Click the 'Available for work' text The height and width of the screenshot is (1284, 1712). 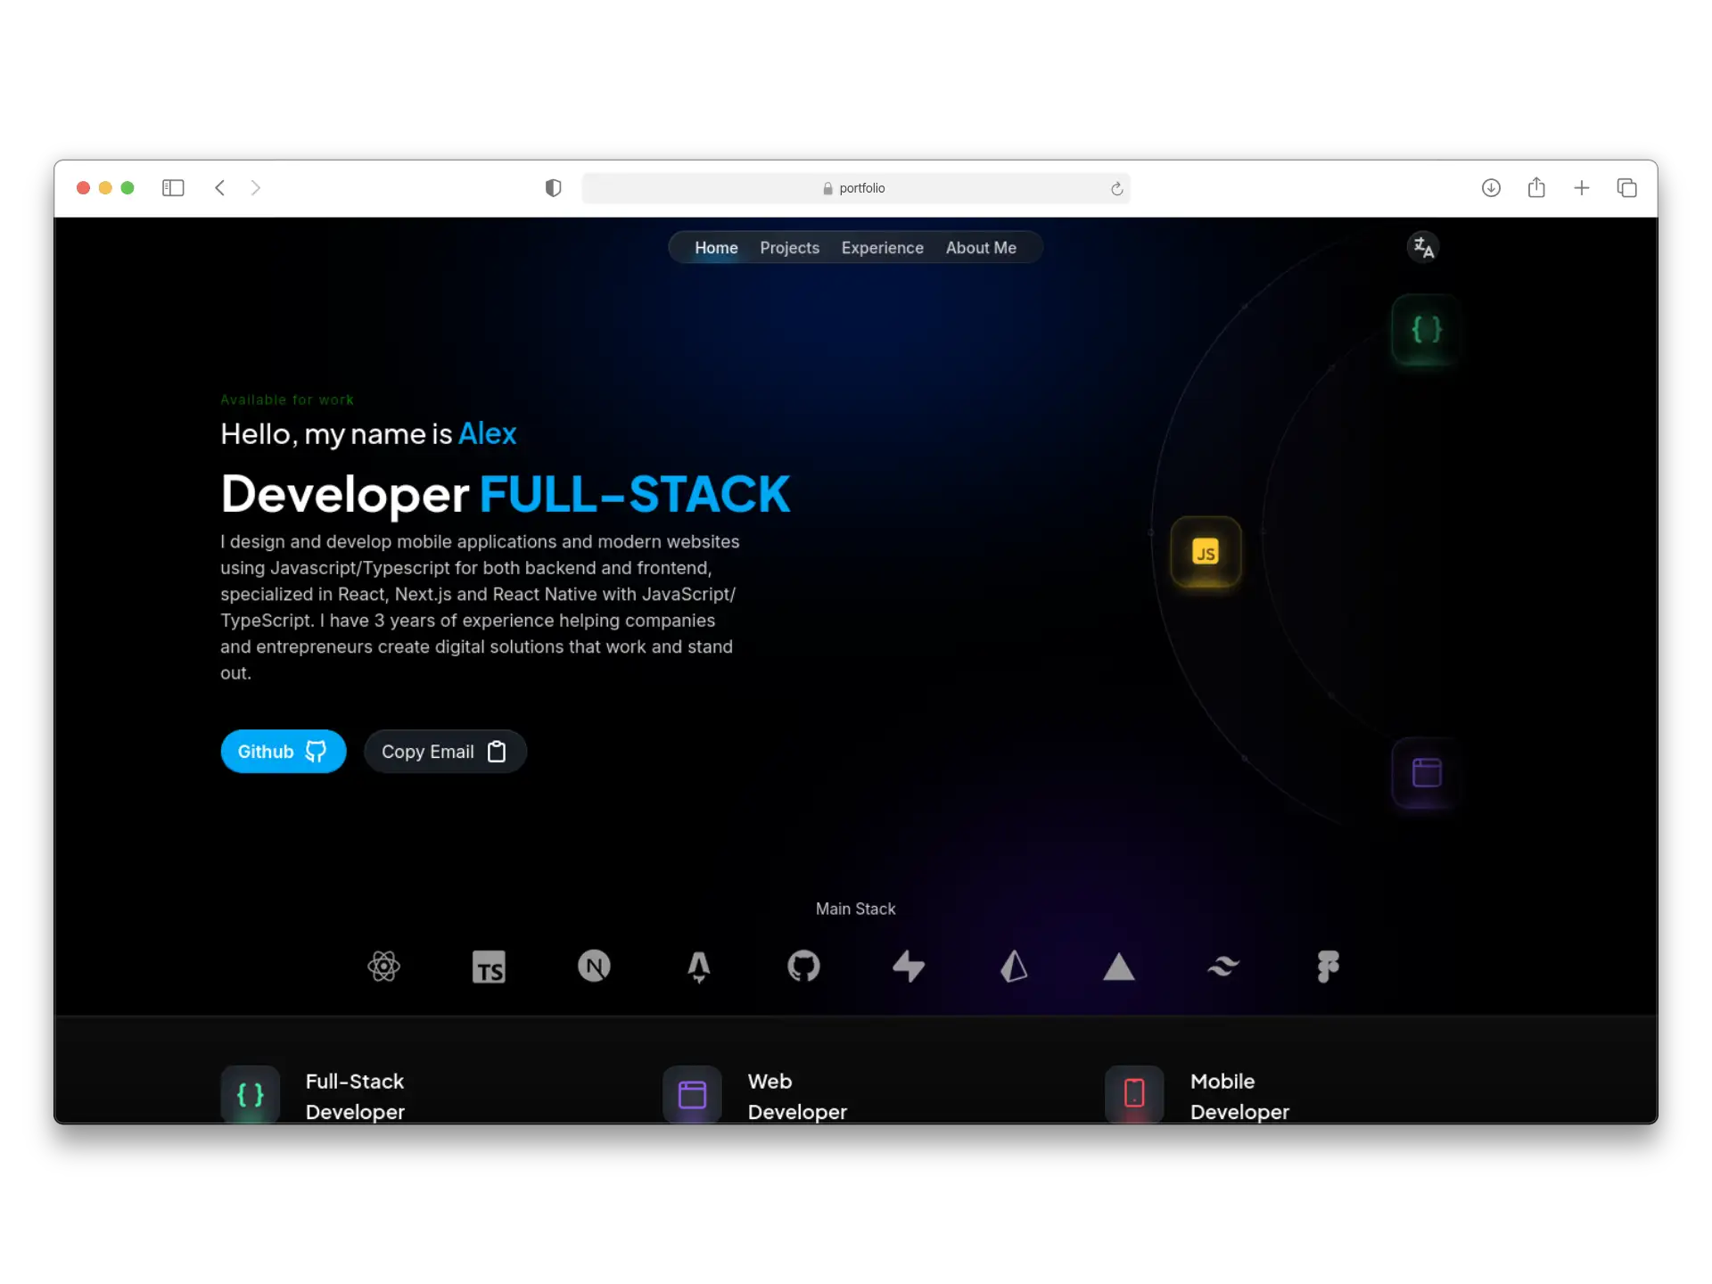287,400
